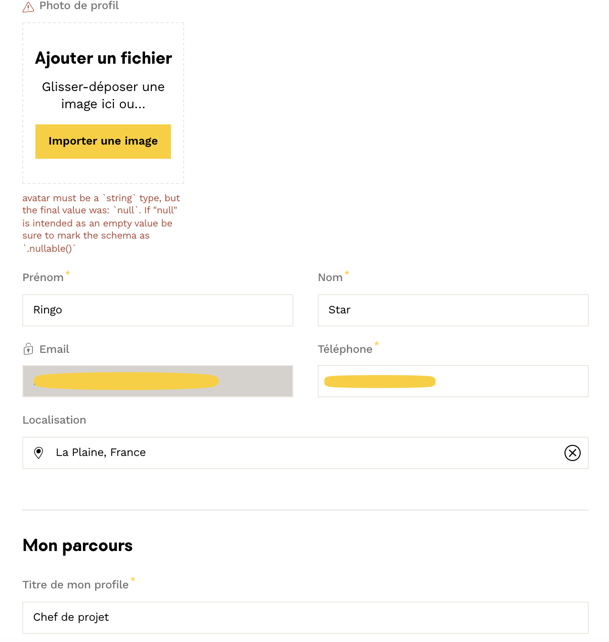
Task: Click the Téléphone field label
Action: coord(345,349)
